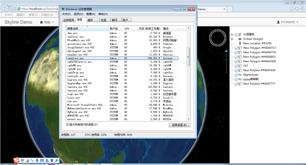
Task: Switch to the 用户 tab
Action: pos(126,20)
